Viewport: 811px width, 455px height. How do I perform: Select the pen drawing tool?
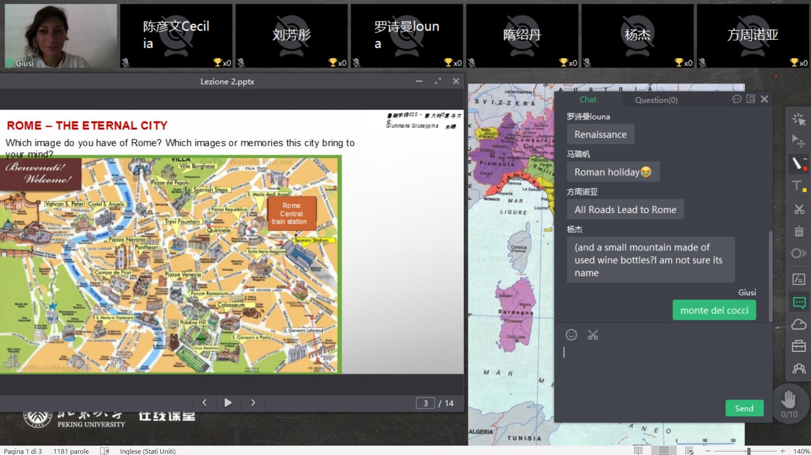(x=799, y=164)
